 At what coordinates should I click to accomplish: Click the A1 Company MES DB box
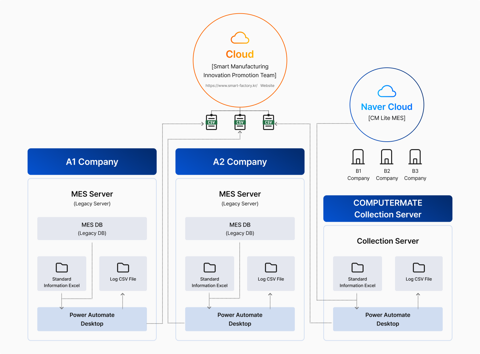[92, 229]
